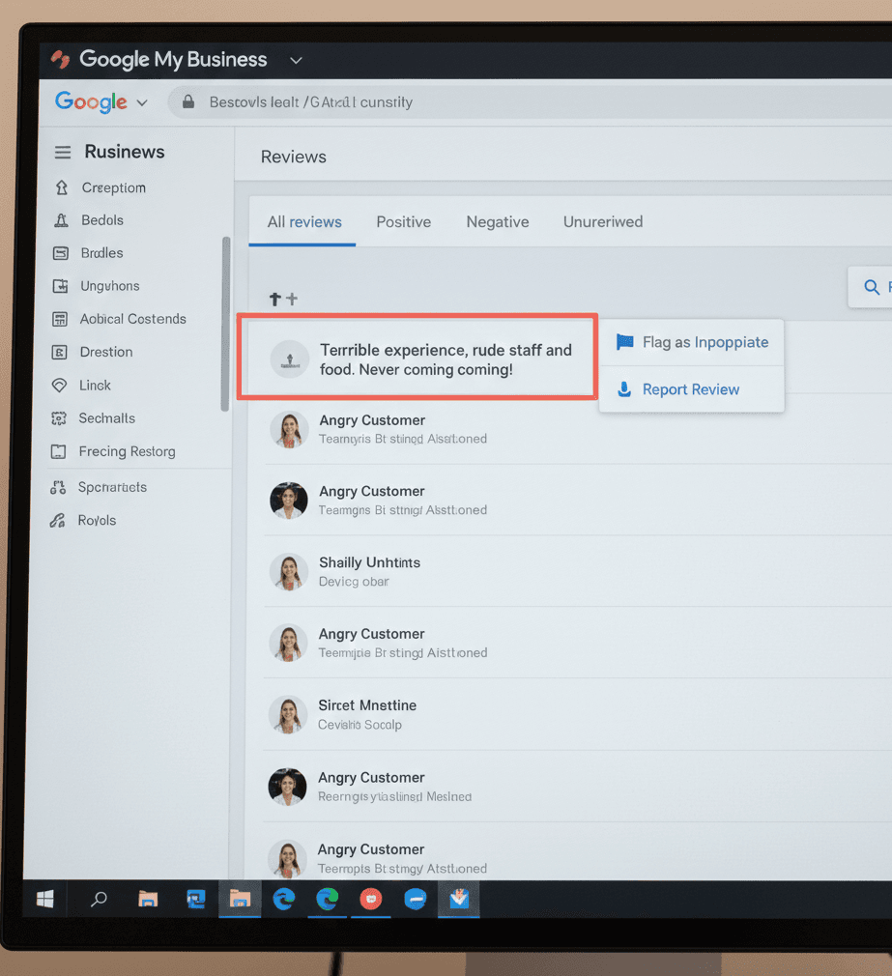Image resolution: width=892 pixels, height=976 pixels.
Task: Open the green-blue Edge taskbar icon
Action: pyautogui.click(x=328, y=899)
